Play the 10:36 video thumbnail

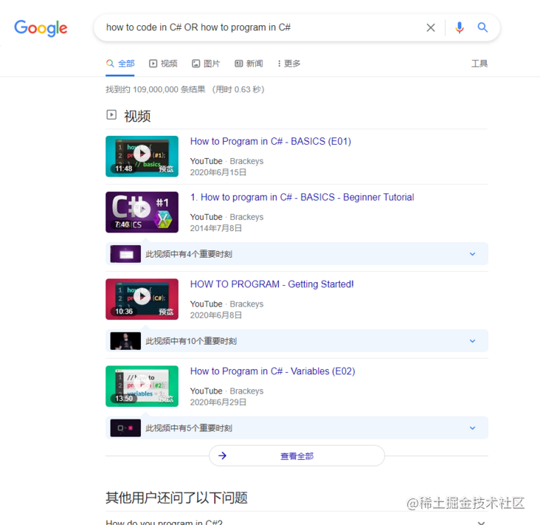pos(142,299)
